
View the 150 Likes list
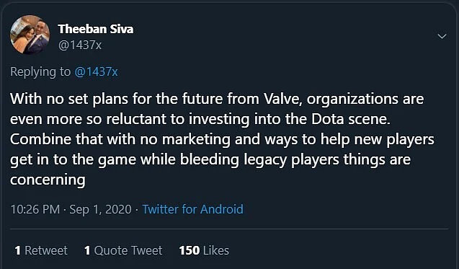[x=204, y=250]
